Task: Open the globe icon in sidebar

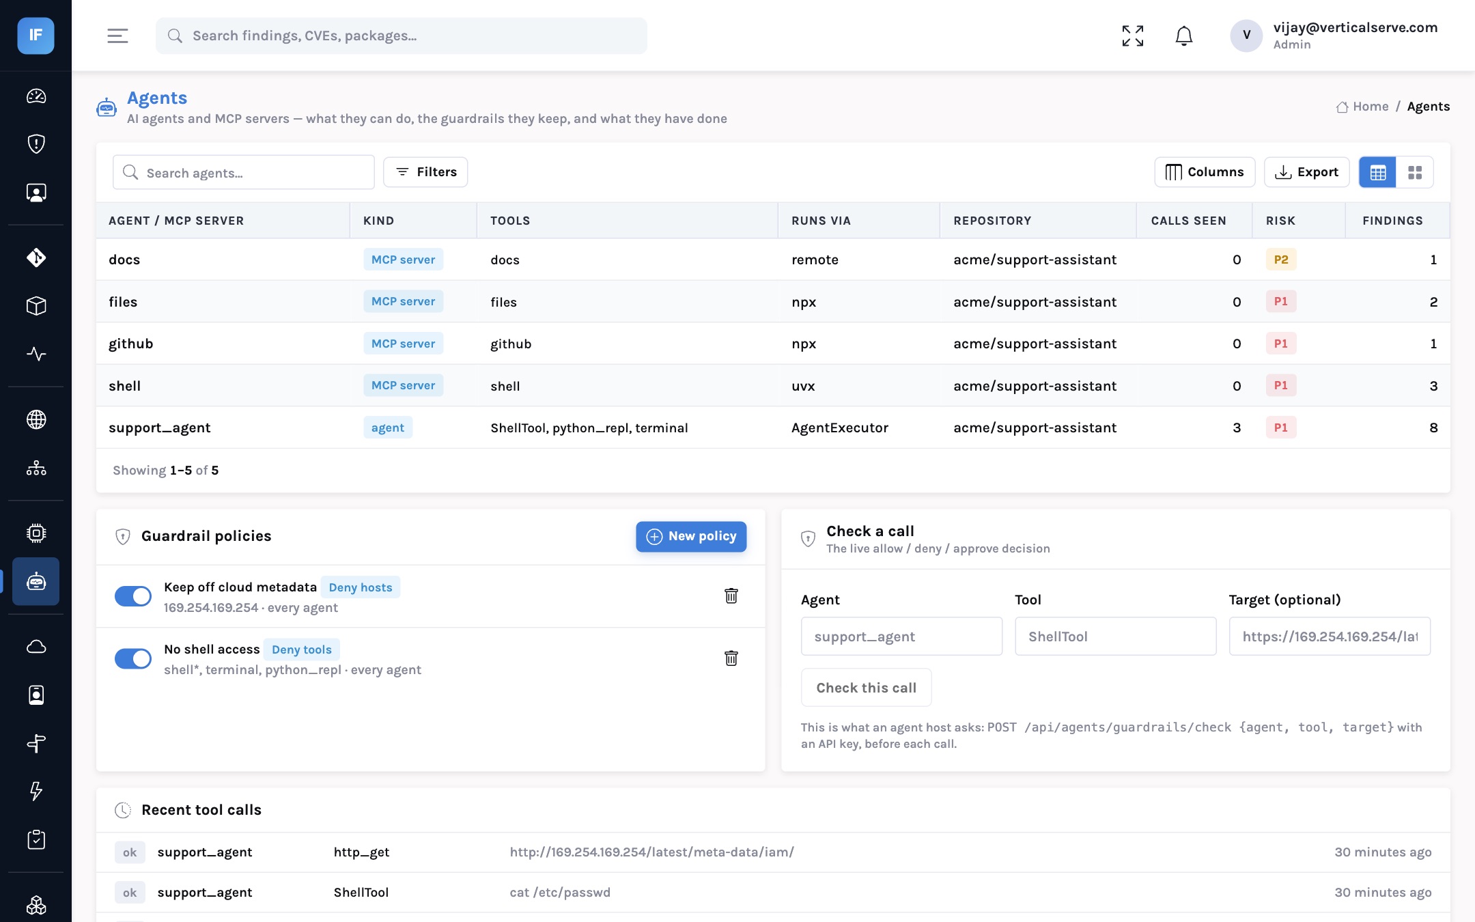Action: click(36, 419)
